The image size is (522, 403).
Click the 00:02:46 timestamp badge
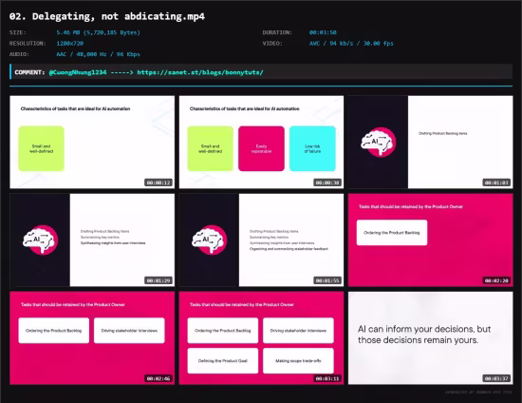[158, 378]
